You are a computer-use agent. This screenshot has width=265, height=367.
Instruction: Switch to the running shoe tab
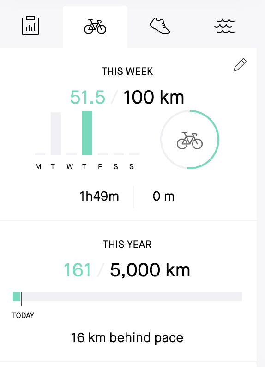160,26
